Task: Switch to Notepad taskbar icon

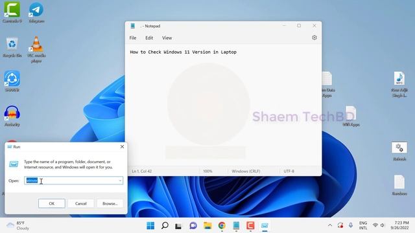Action: tap(236, 225)
